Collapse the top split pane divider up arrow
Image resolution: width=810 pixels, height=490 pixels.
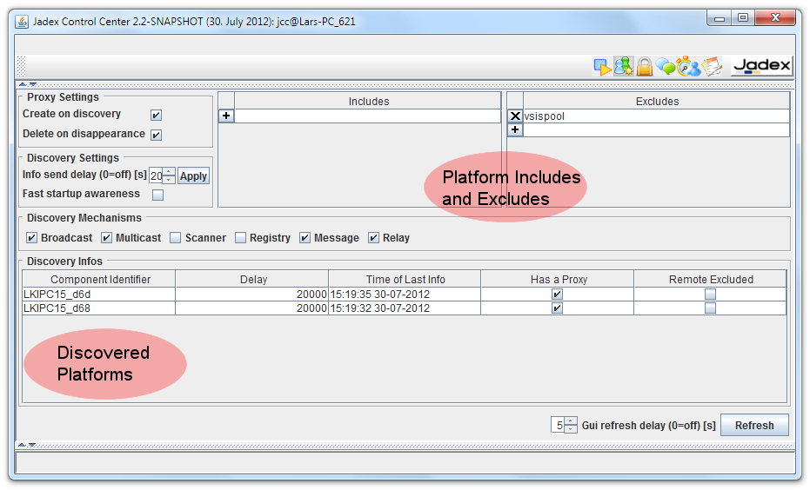tap(23, 84)
